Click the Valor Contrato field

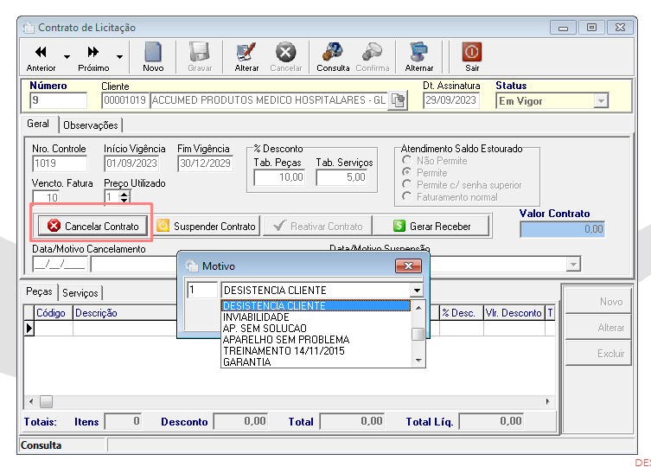562,229
